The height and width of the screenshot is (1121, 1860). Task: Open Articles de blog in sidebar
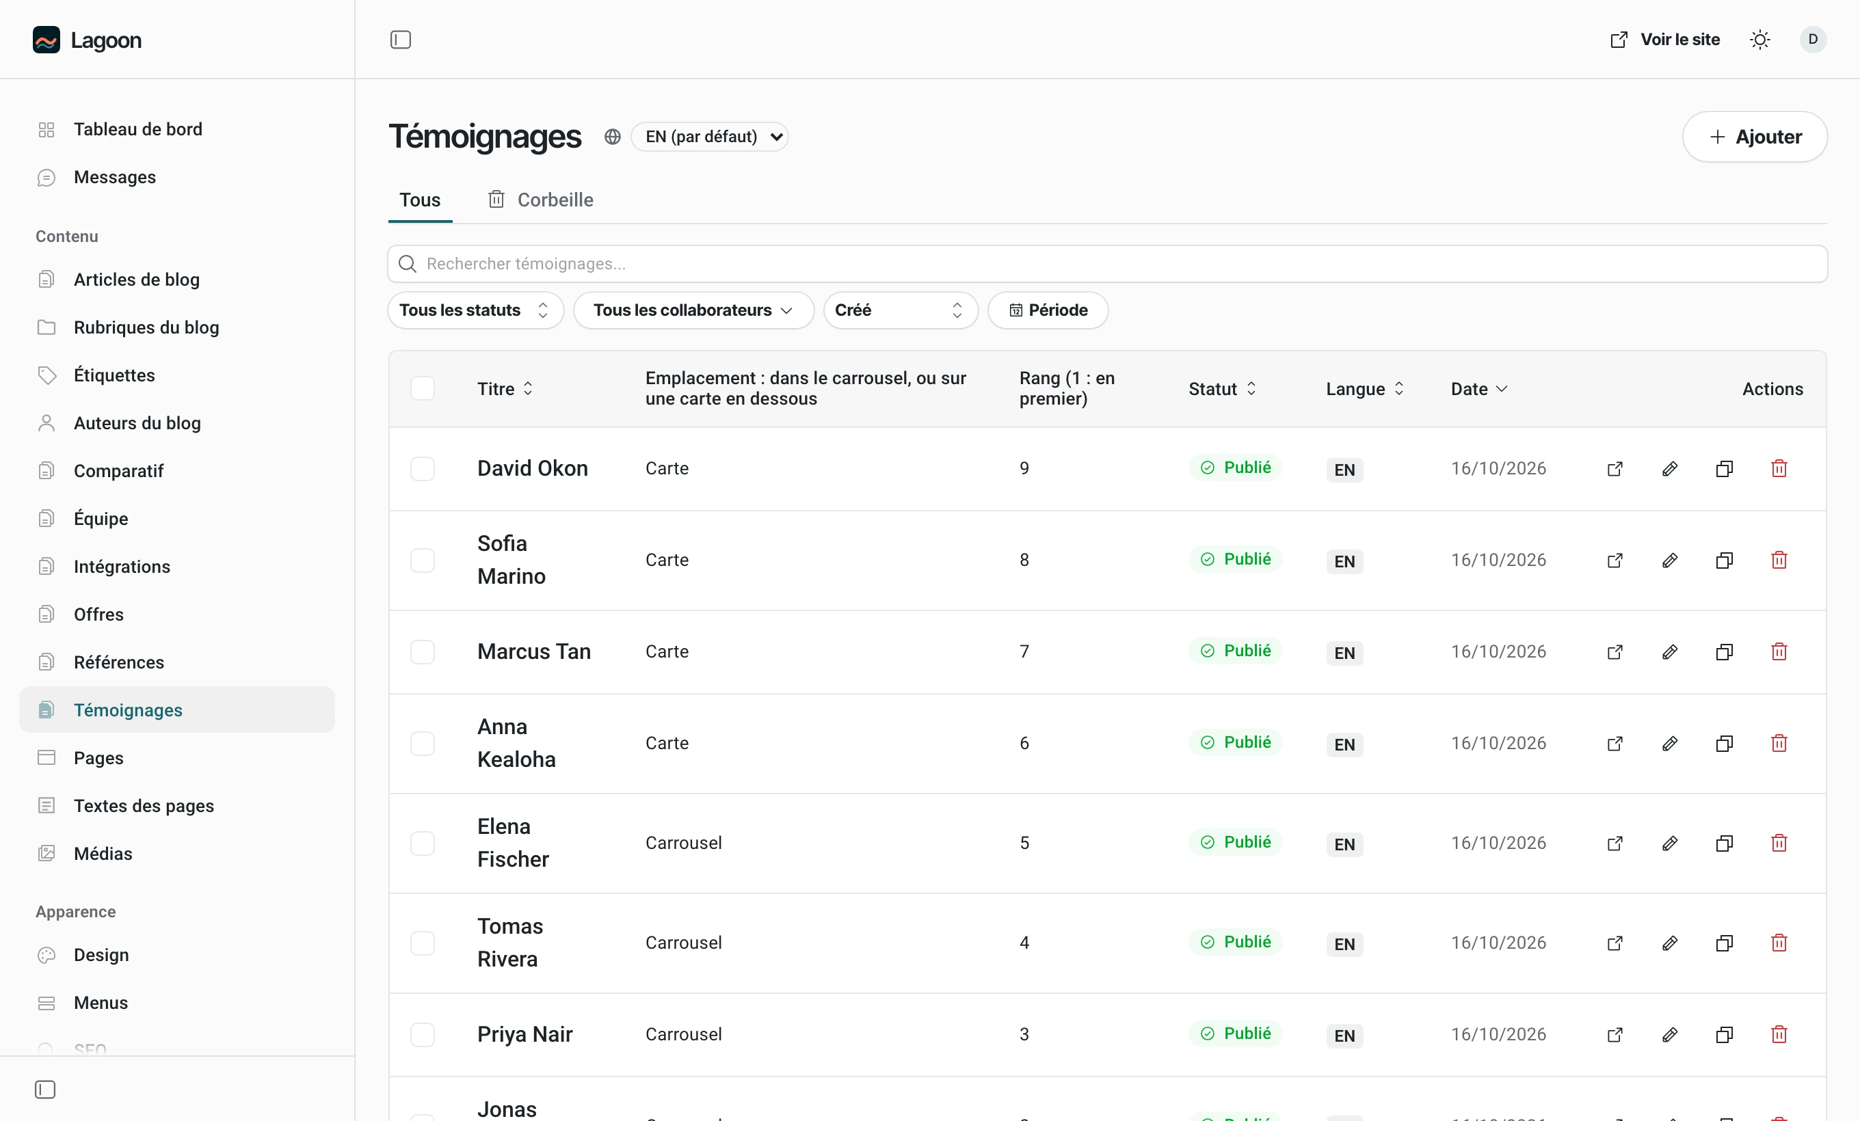(176, 280)
